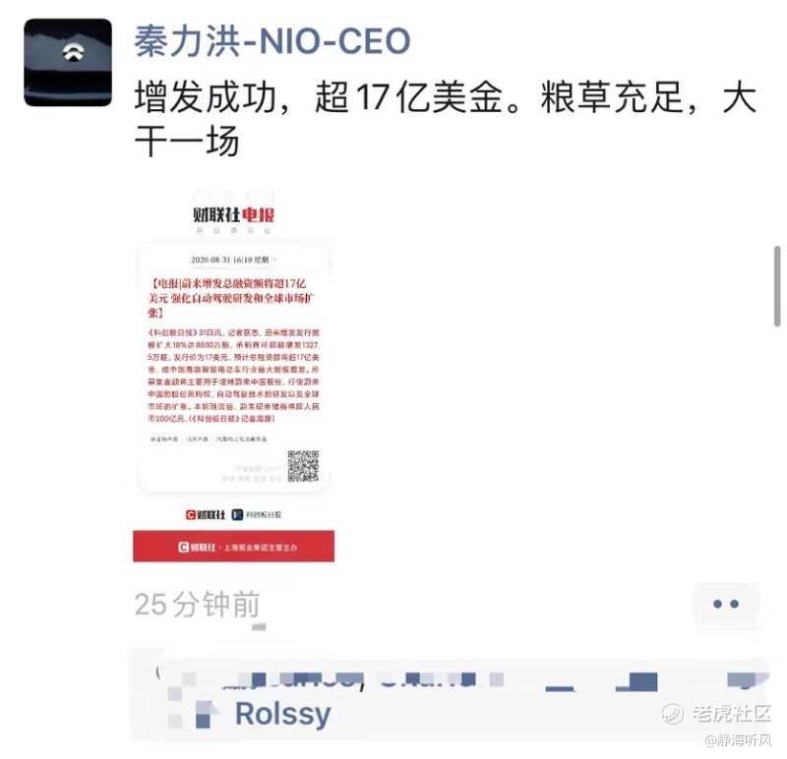
Task: Click the 老虎社区 watermark logo
Action: (x=716, y=714)
